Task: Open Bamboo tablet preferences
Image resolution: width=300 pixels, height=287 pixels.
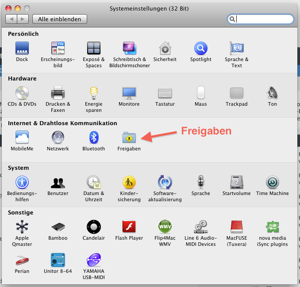Action: [x=58, y=227]
